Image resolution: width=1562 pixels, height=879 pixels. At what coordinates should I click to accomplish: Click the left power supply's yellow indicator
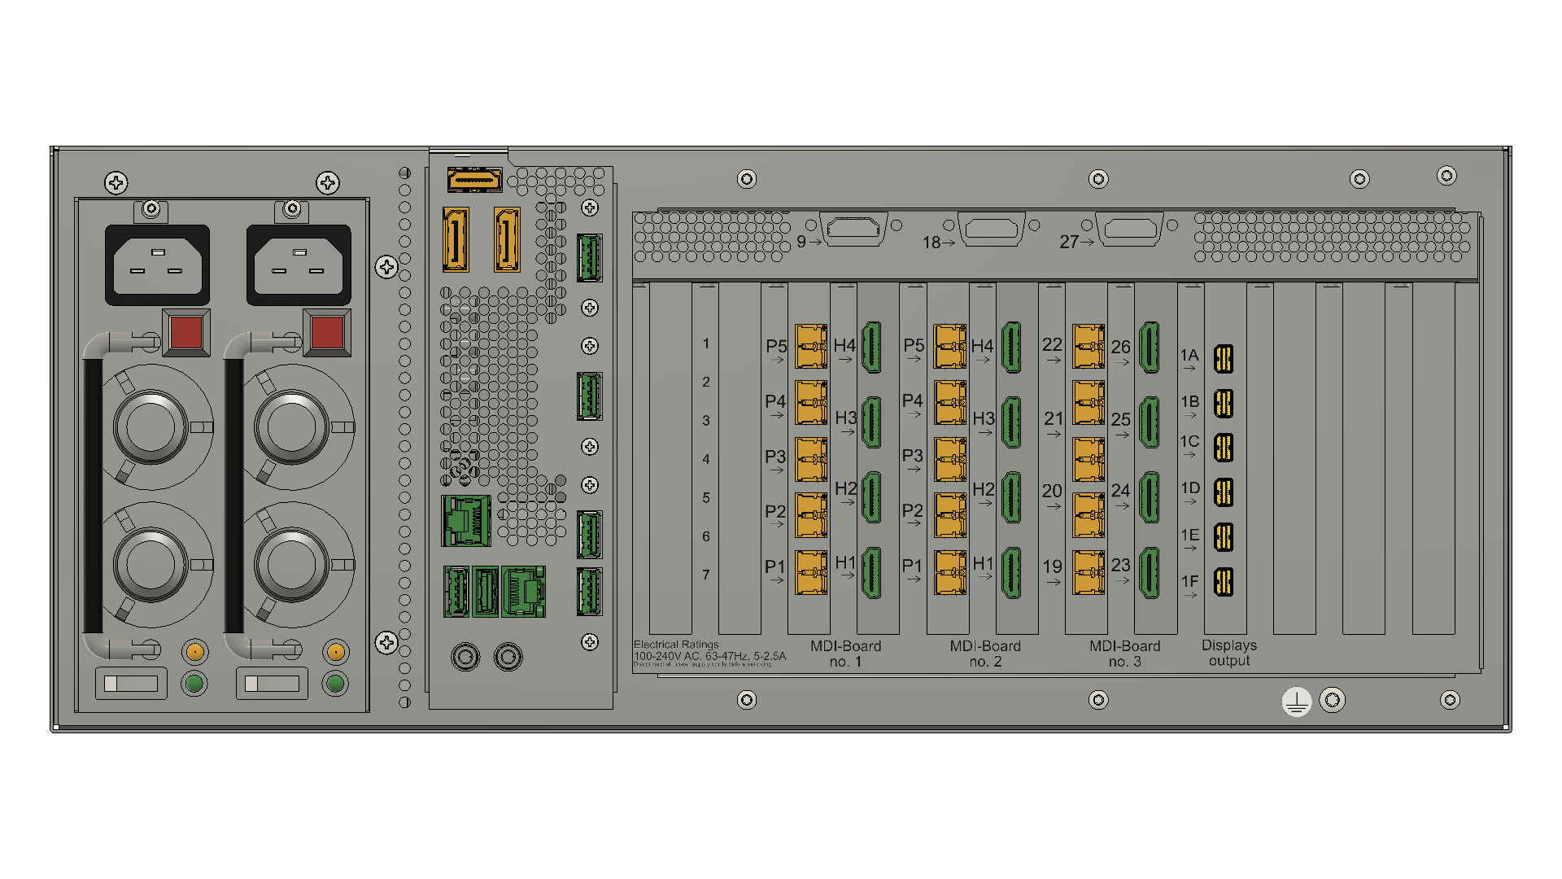pos(194,651)
